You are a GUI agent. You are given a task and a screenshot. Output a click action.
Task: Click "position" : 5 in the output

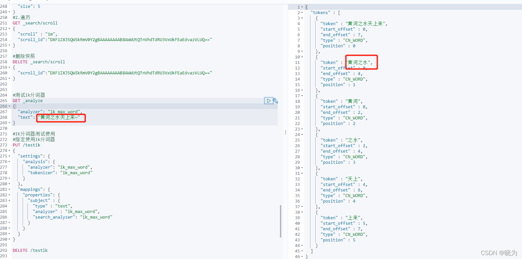pos(338,240)
